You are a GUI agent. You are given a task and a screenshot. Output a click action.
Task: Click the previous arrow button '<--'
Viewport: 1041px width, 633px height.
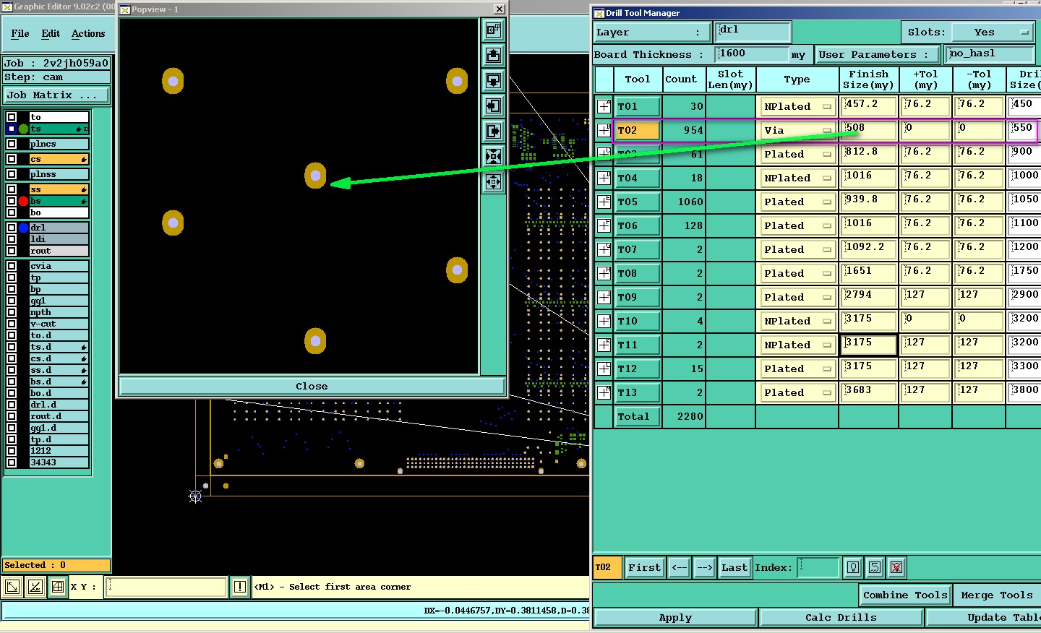[680, 567]
